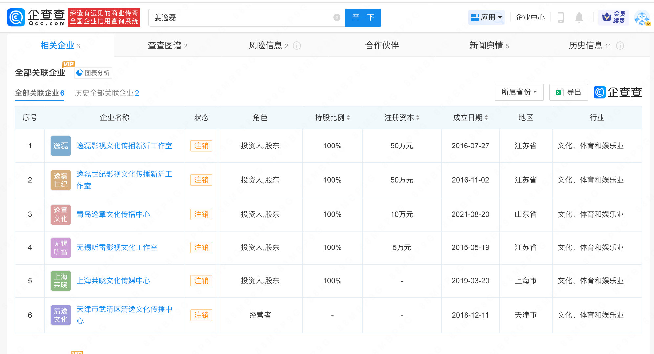This screenshot has width=654, height=354.
Task: Click the Qcc.com logo icon
Action: (16, 17)
